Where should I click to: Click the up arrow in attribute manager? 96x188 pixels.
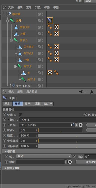[92, 92]
